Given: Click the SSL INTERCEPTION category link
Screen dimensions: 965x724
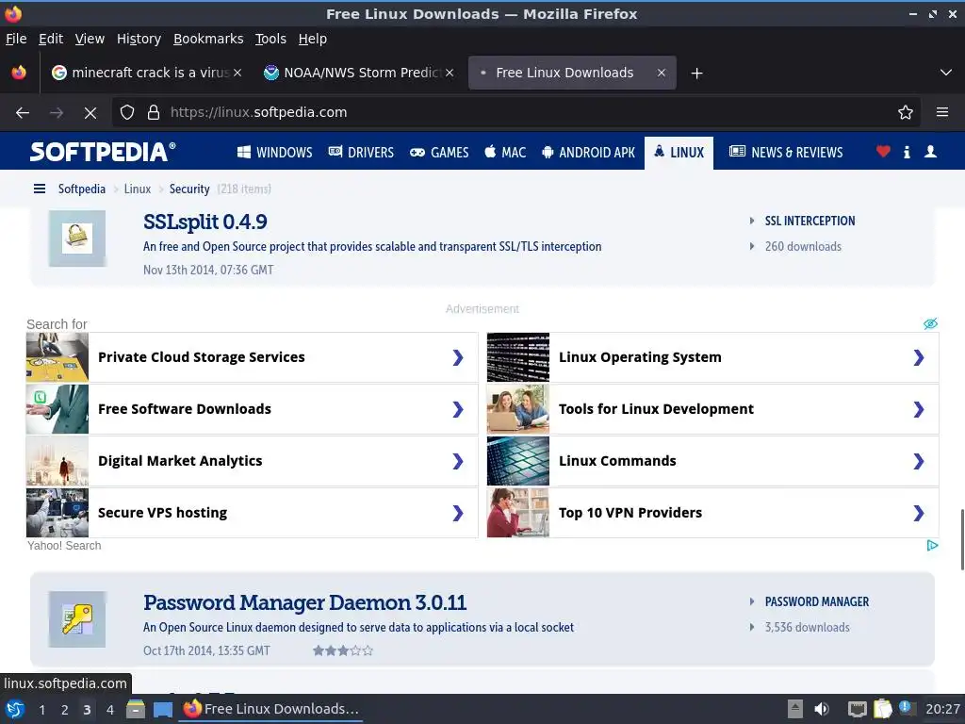Looking at the screenshot, I should pos(810,221).
